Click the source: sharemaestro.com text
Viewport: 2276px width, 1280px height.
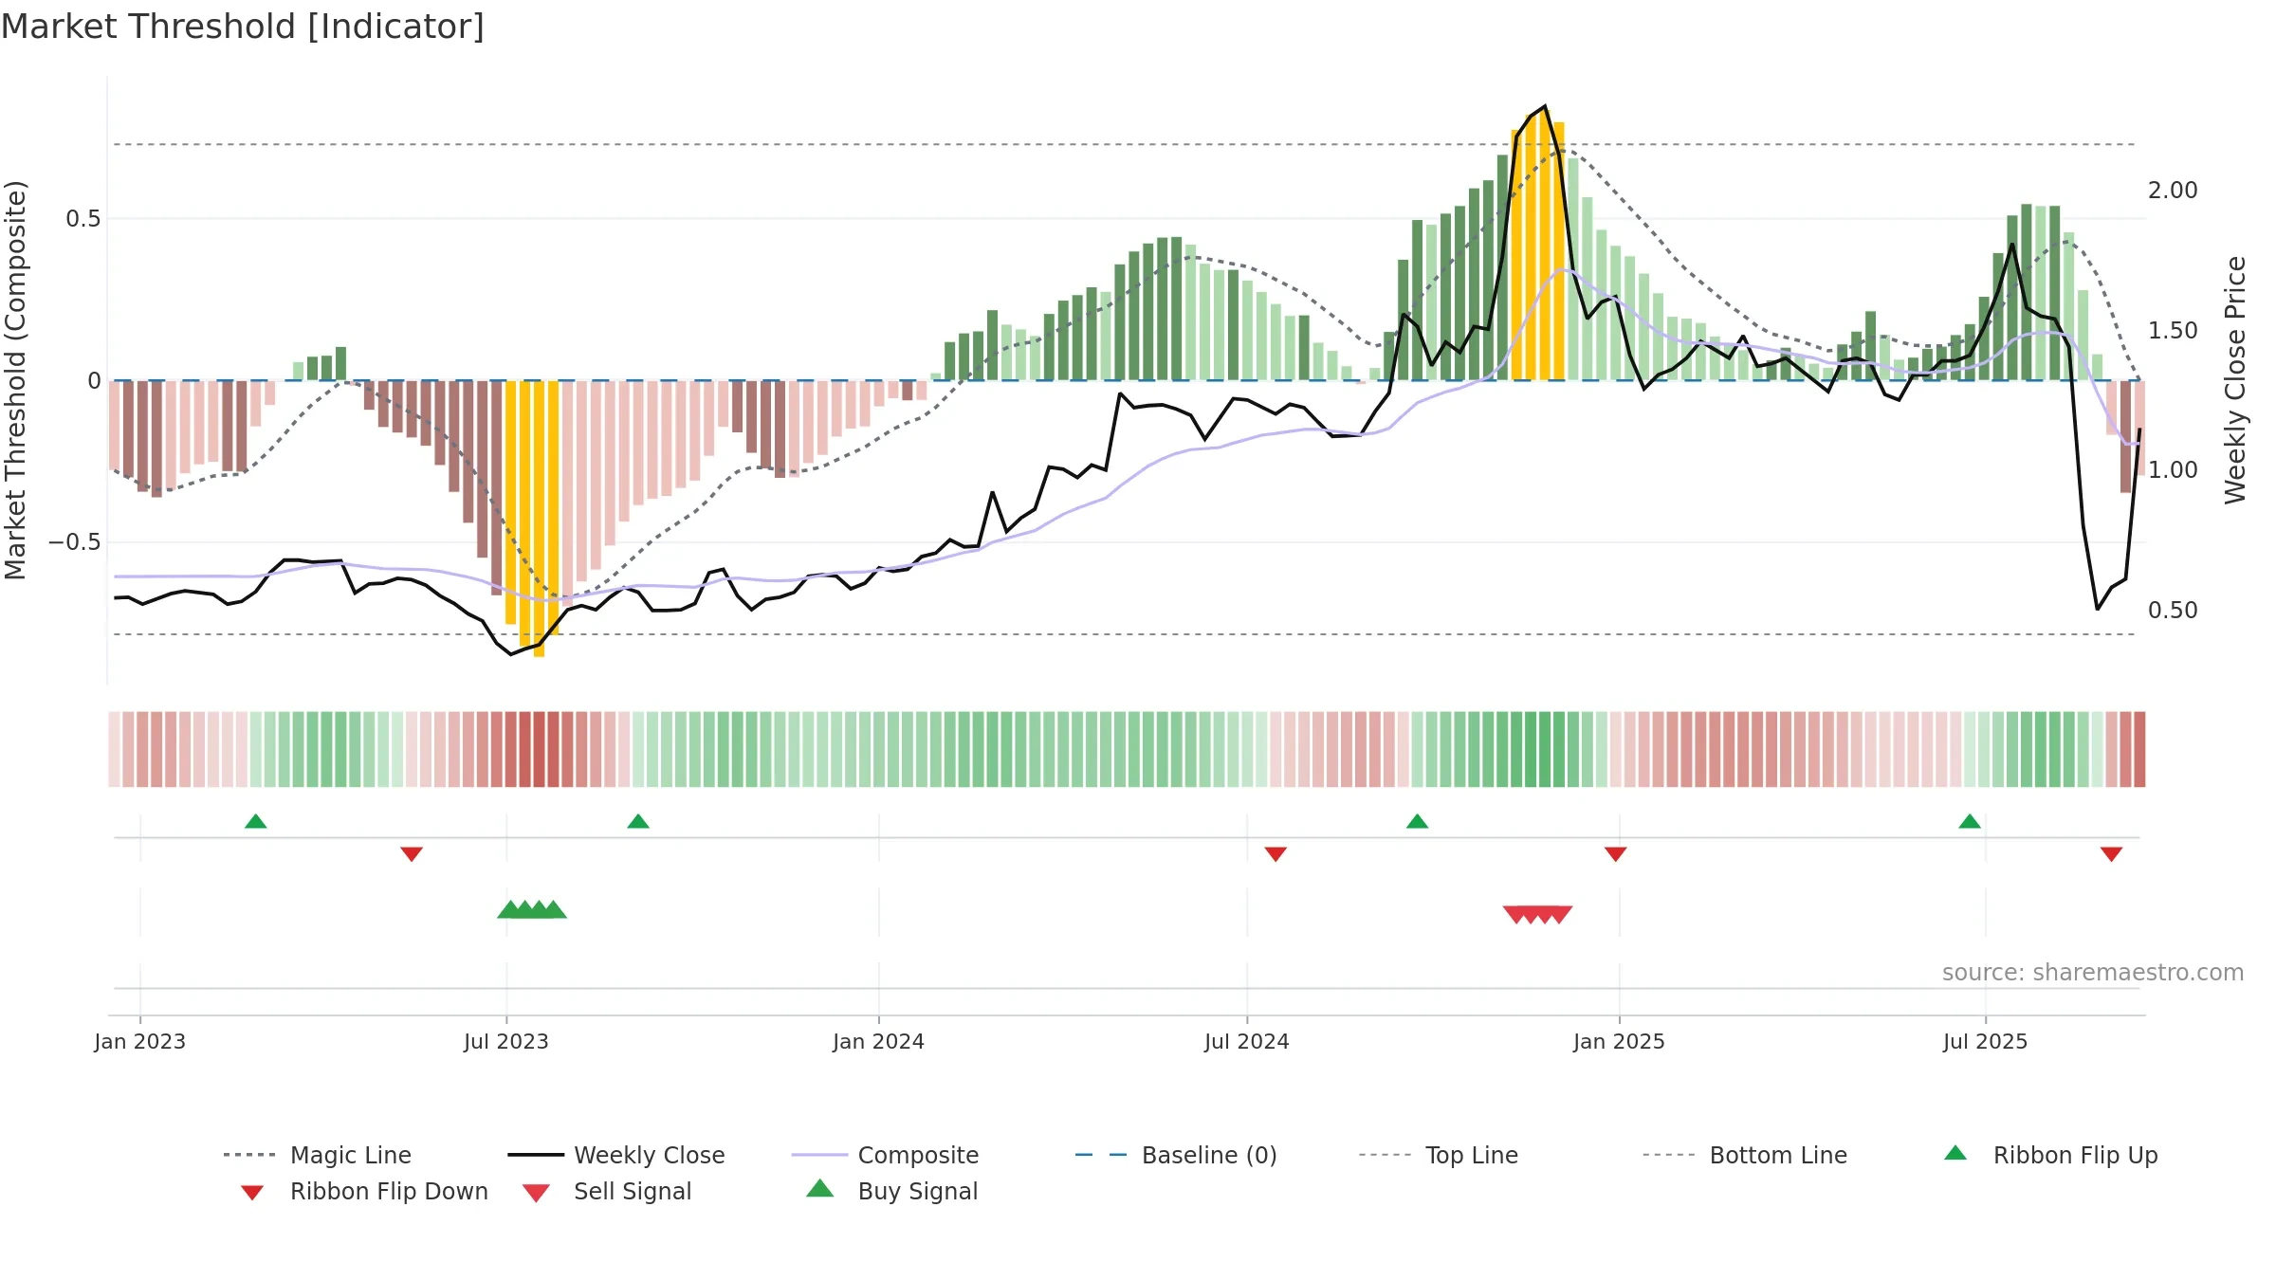2093,973
